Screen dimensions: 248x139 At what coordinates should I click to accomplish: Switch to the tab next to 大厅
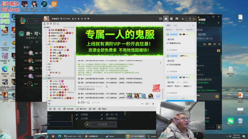tap(175, 25)
